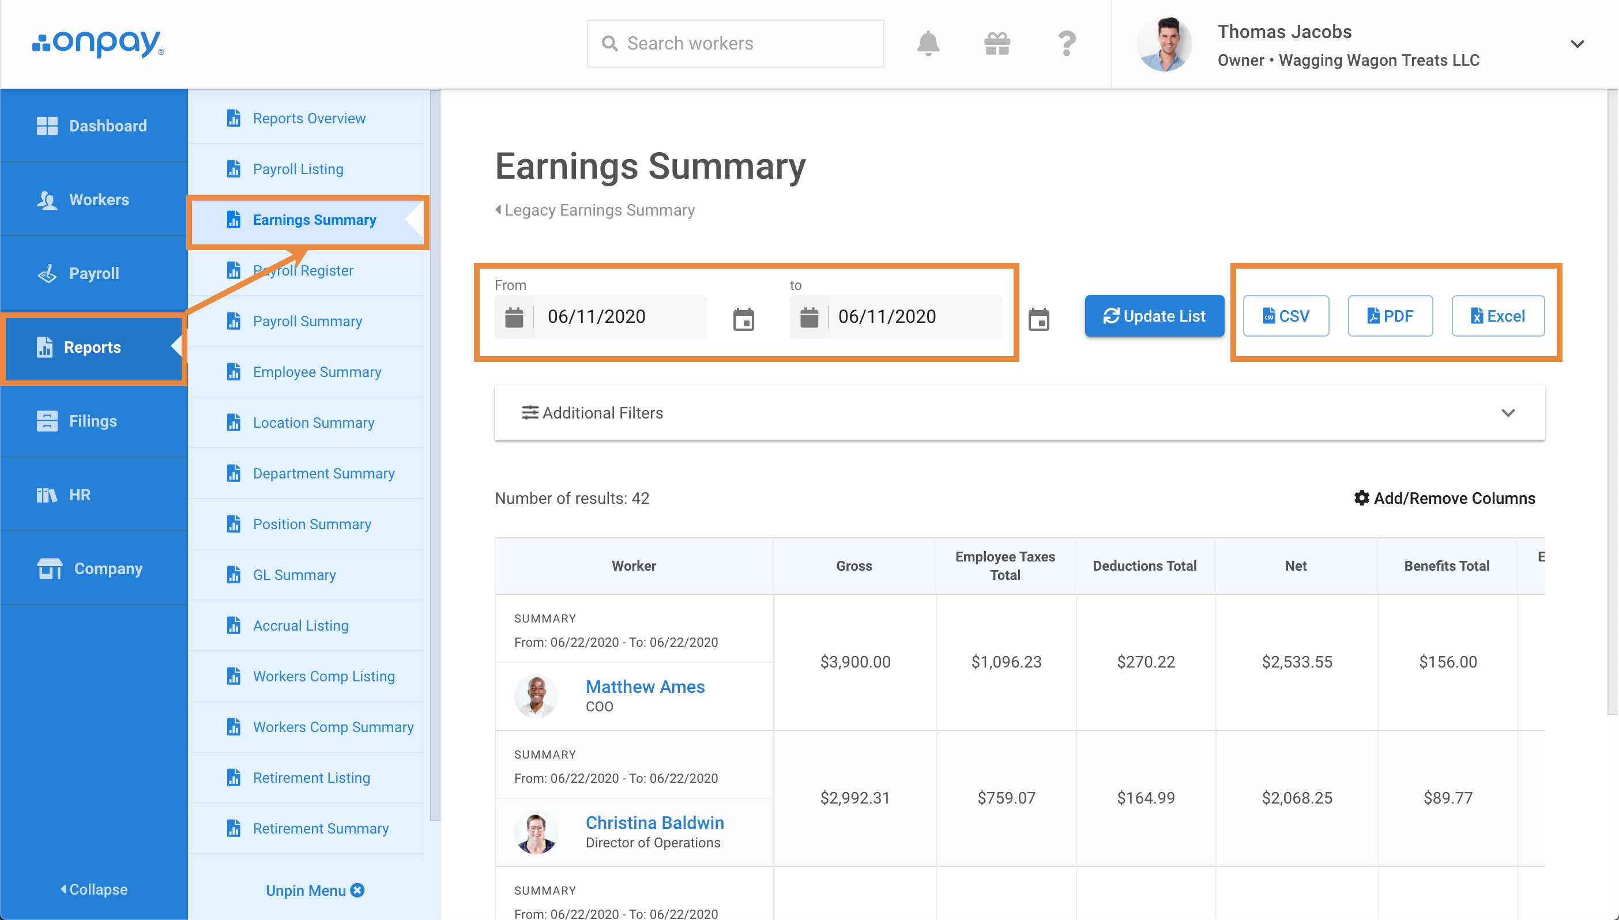Open the Payroll section

coord(94,273)
